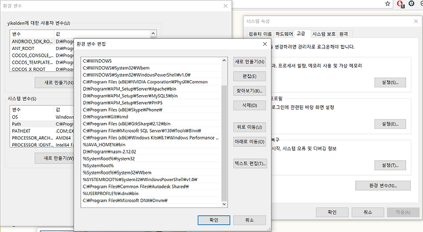Click the 새로 만들기(N) button in edit dialog
423x232 pixels.
(250, 62)
